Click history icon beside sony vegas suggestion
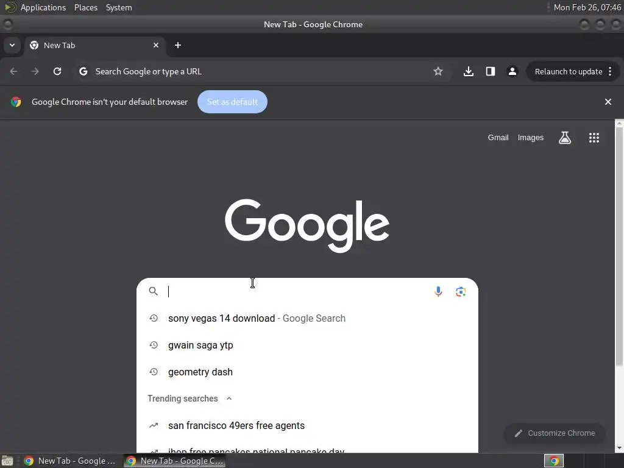The height and width of the screenshot is (468, 624). tap(154, 318)
